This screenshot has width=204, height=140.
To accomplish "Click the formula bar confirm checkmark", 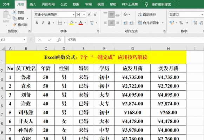I will pos(50,40).
